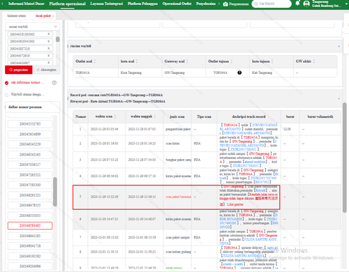Click Kota Tangerang cell in rincian waybill
Screen dimensions: 349x272
coord(140,73)
